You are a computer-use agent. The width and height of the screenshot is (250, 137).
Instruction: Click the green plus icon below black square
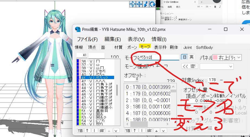click(158, 9)
